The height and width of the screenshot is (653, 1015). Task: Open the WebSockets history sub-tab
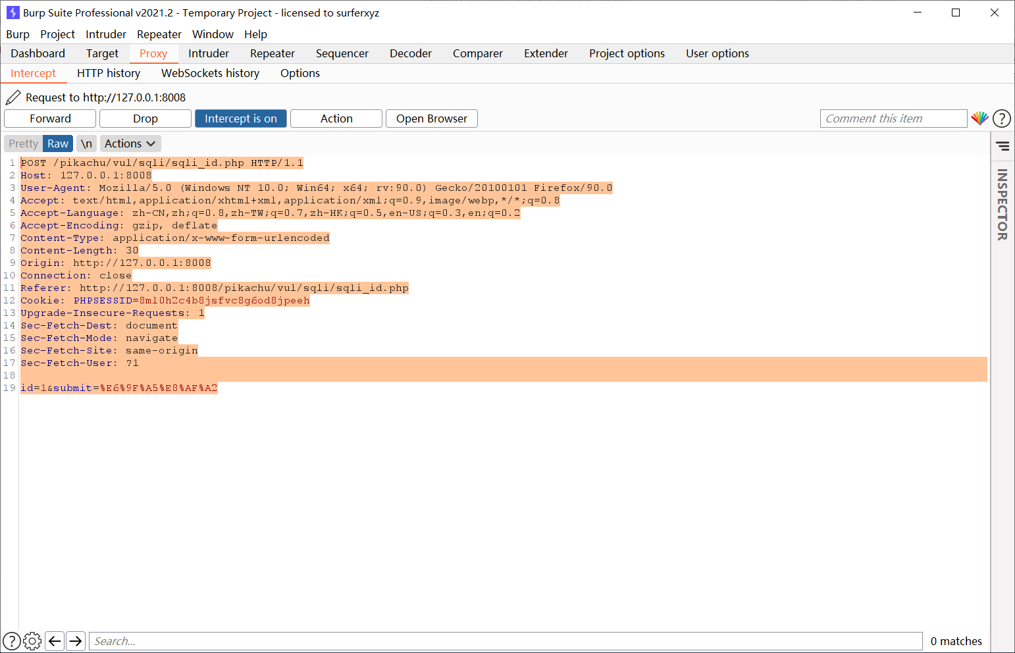tap(211, 73)
